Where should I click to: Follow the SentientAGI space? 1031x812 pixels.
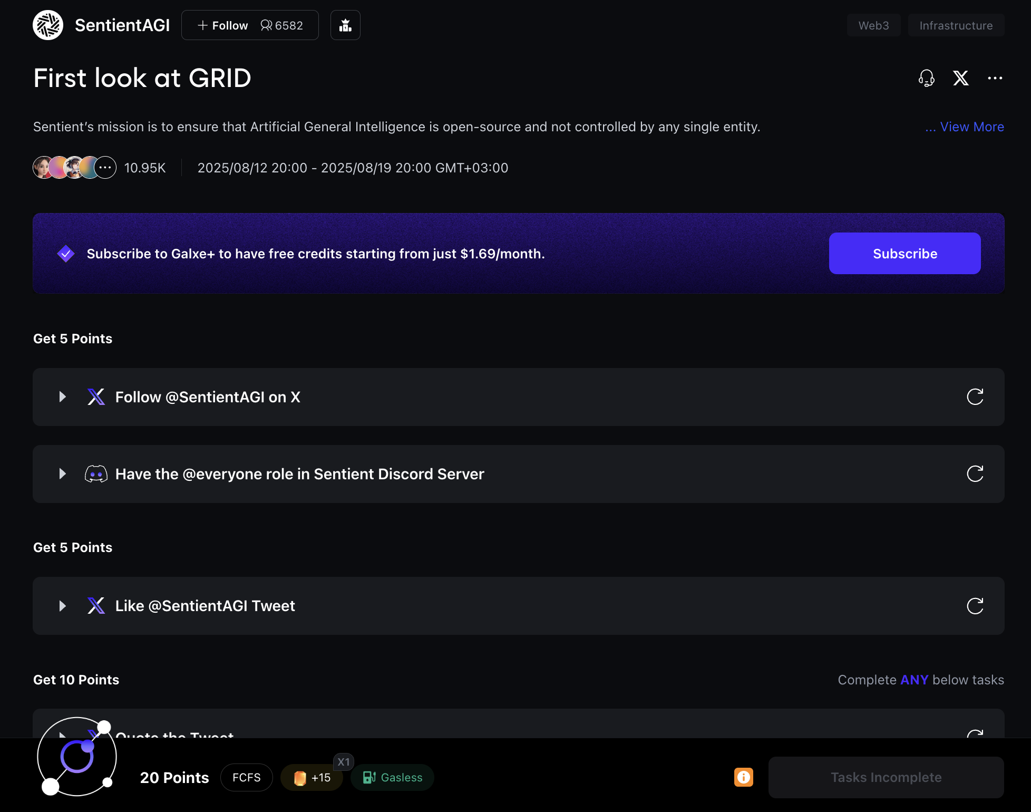(223, 25)
